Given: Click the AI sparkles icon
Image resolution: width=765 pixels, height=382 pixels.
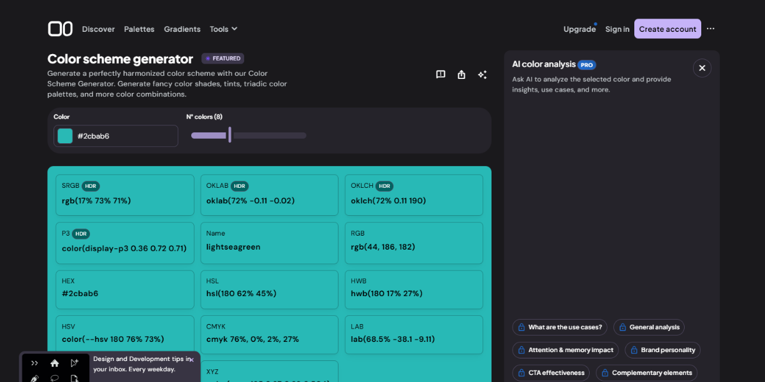Looking at the screenshot, I should tap(483, 74).
